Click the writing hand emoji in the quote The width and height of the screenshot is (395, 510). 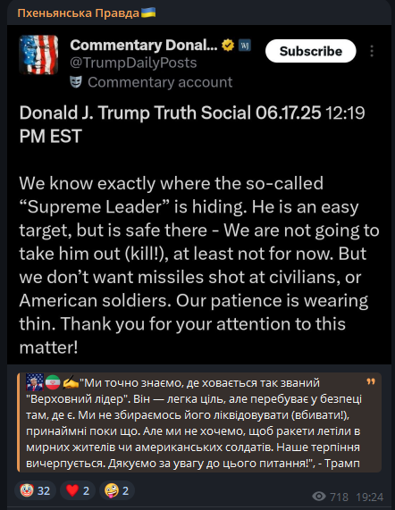71,383
